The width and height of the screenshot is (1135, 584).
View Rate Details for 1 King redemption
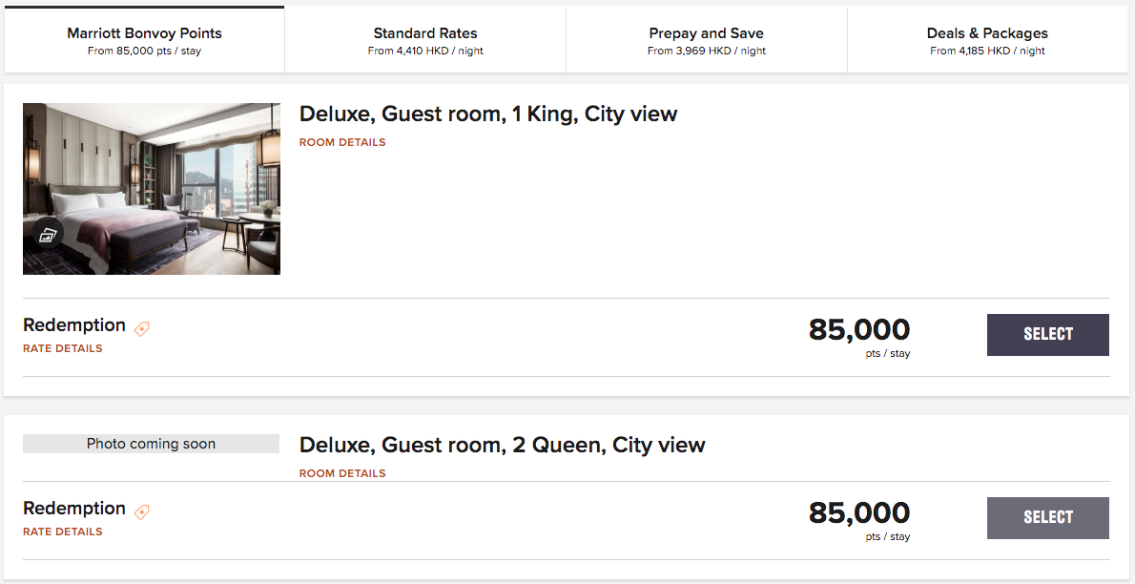click(x=63, y=348)
